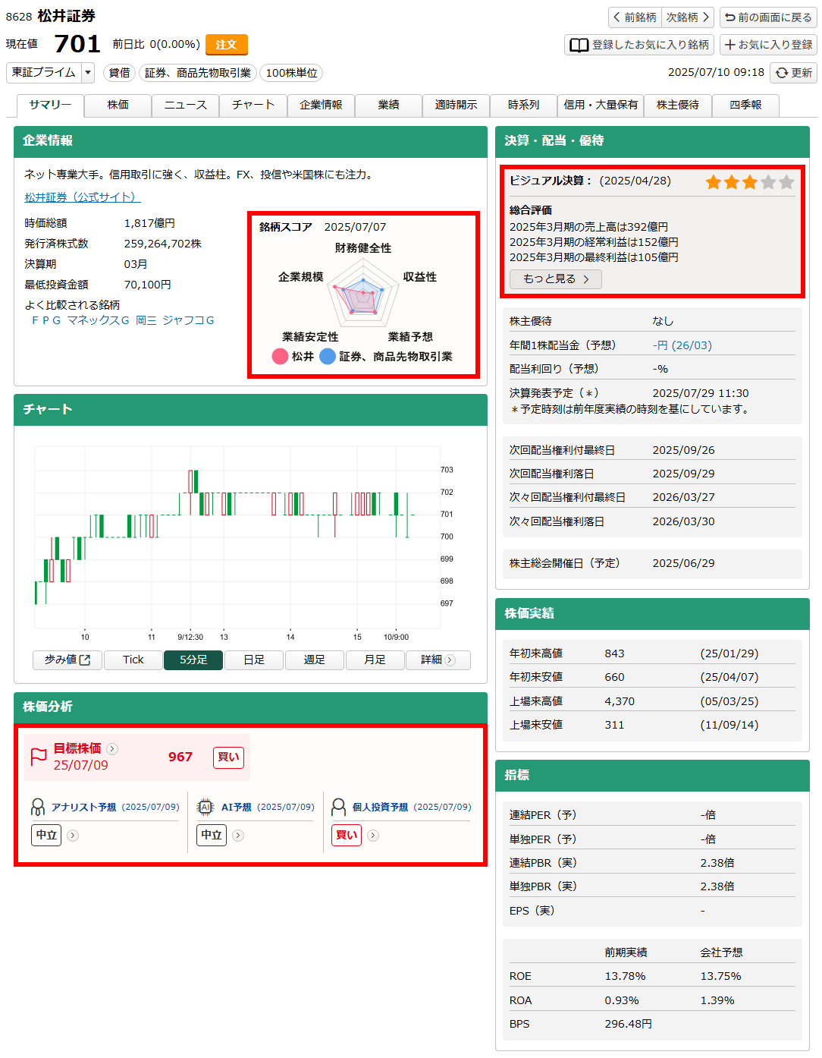Open the ニュース tab
Viewport: 822px width, 1058px height.
point(185,105)
